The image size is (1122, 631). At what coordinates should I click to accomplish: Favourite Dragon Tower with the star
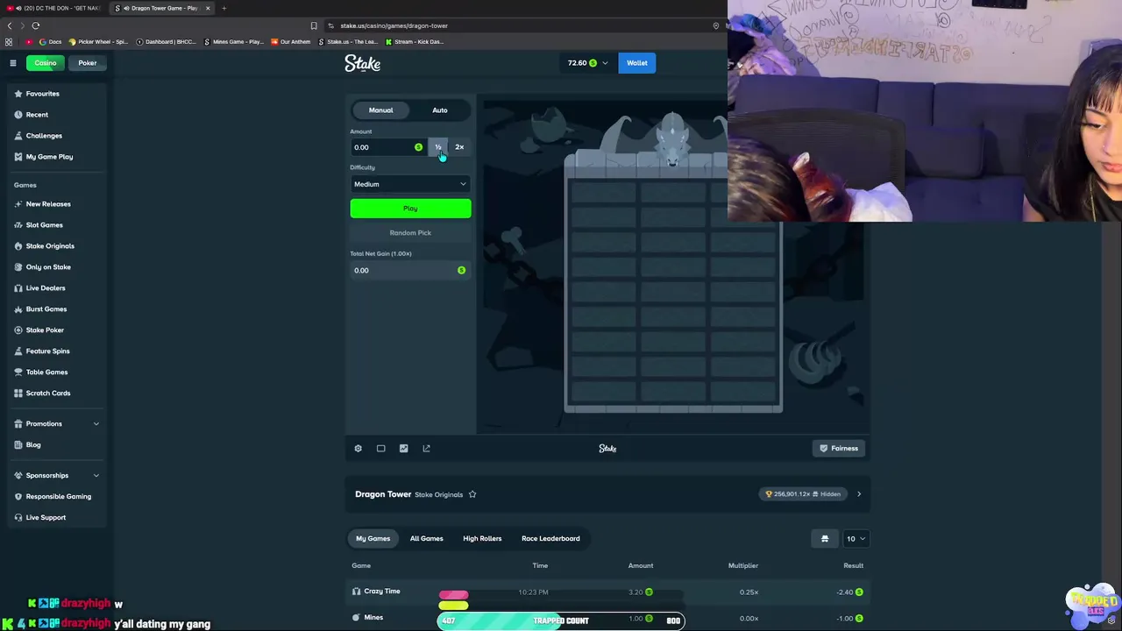click(x=472, y=494)
